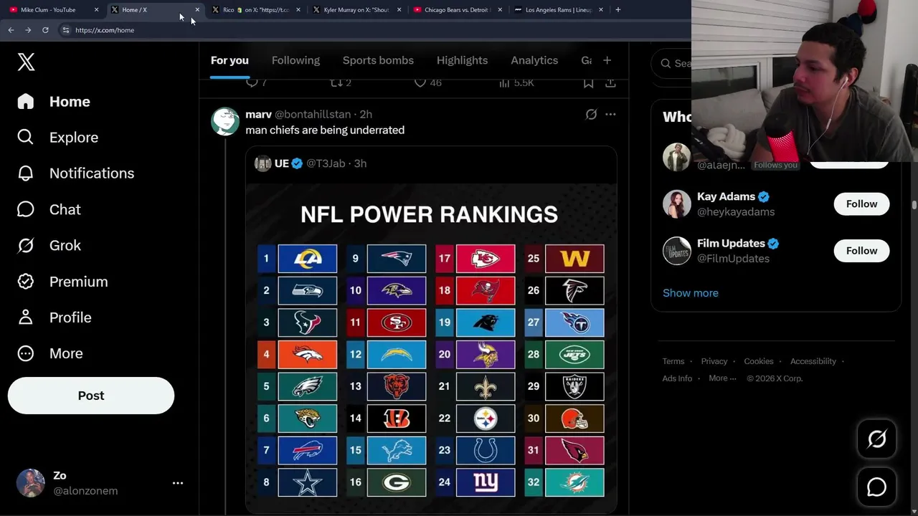The width and height of the screenshot is (918, 516).
Task: View site information icon in address bar
Action: 65,30
